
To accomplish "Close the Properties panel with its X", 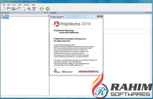I will [x=151, y=13].
